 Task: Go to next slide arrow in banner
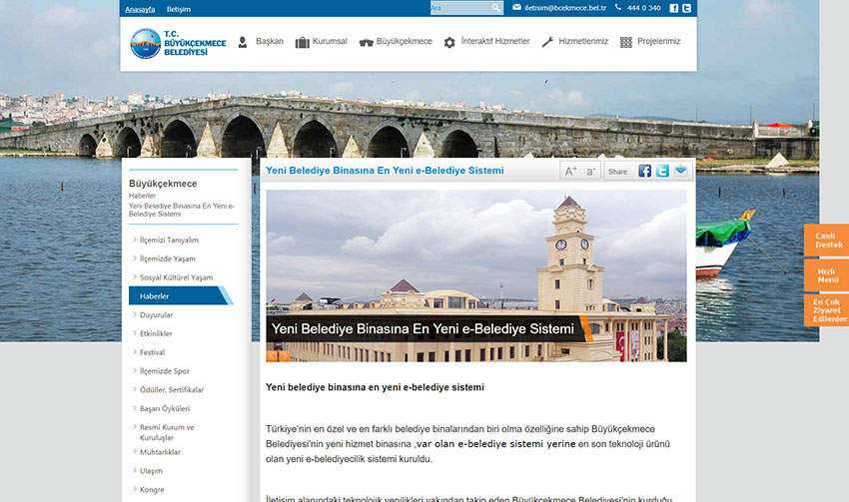pyautogui.click(x=284, y=356)
